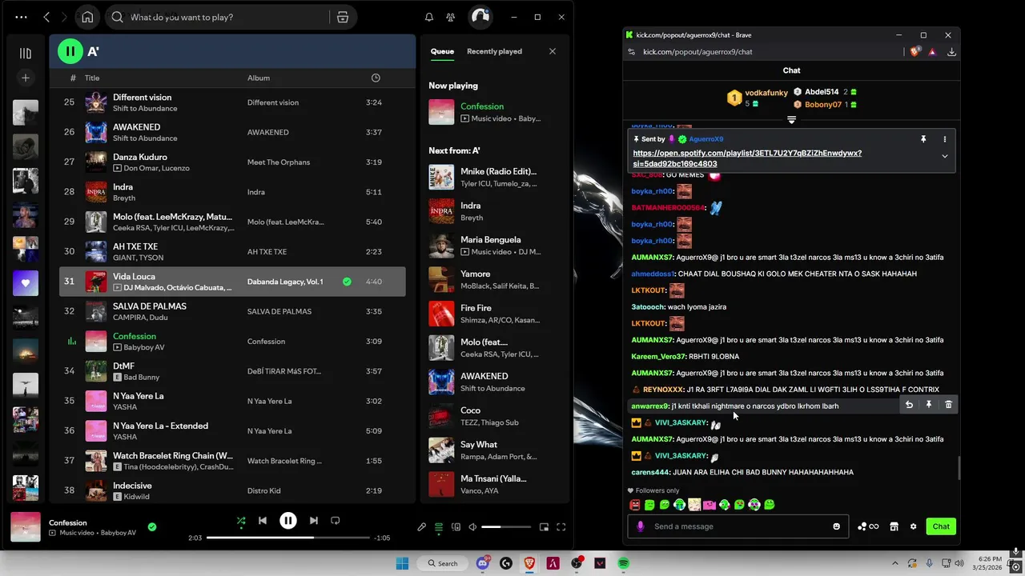Unpin the pinned chat message
This screenshot has height=576, width=1025.
pos(923,139)
